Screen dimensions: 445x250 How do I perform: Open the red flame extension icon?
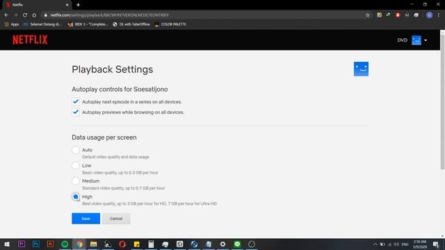(398, 15)
